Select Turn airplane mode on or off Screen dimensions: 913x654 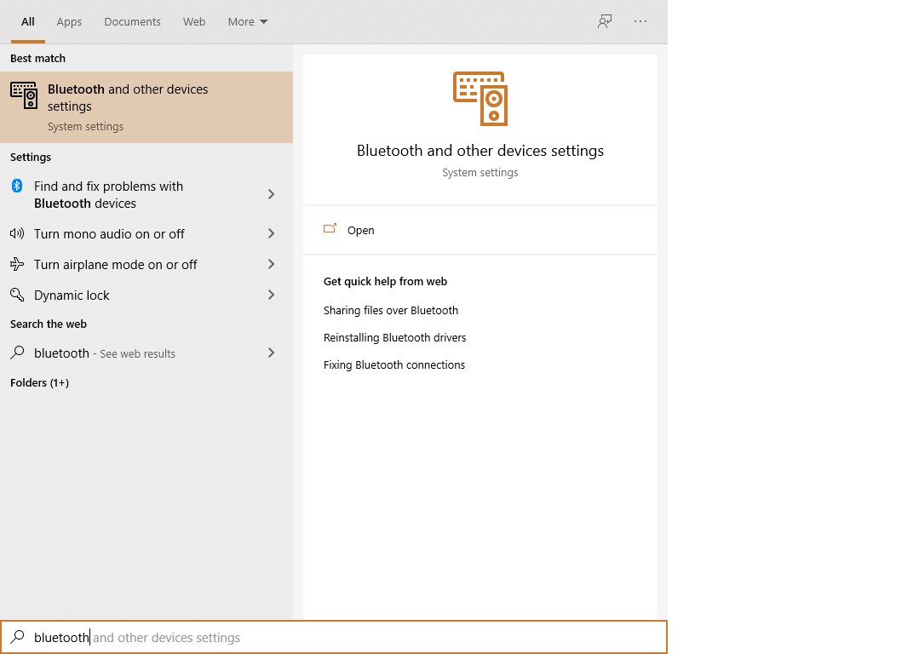coord(146,264)
